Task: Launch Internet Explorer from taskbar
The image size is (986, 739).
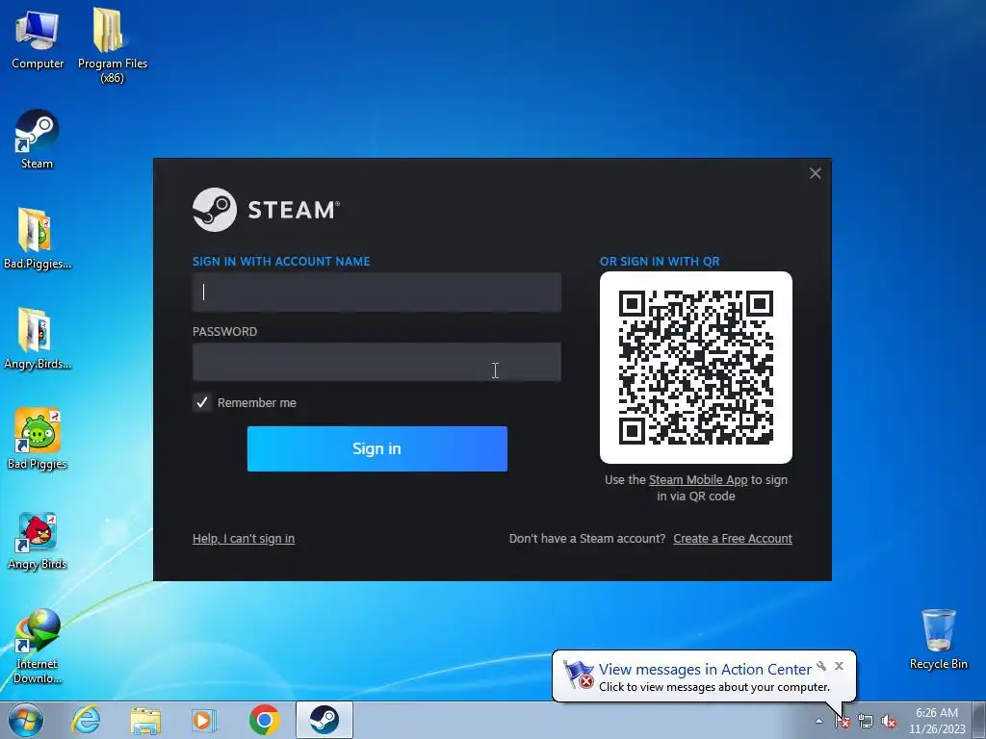Action: (x=86, y=720)
